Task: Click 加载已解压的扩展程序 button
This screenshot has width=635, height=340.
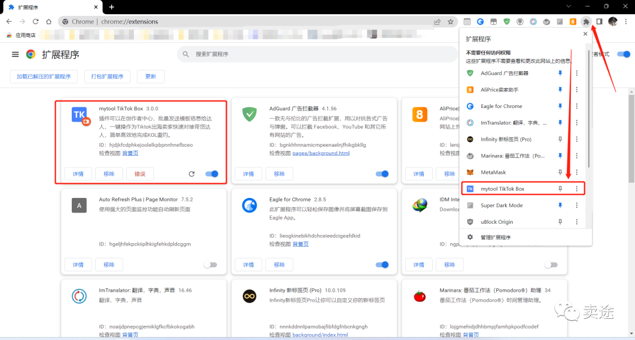Action: (44, 76)
